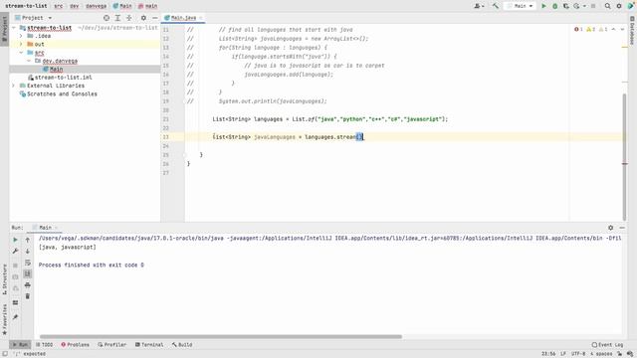
Task: Go to next highlighted error arrow
Action: pyautogui.click(x=622, y=29)
